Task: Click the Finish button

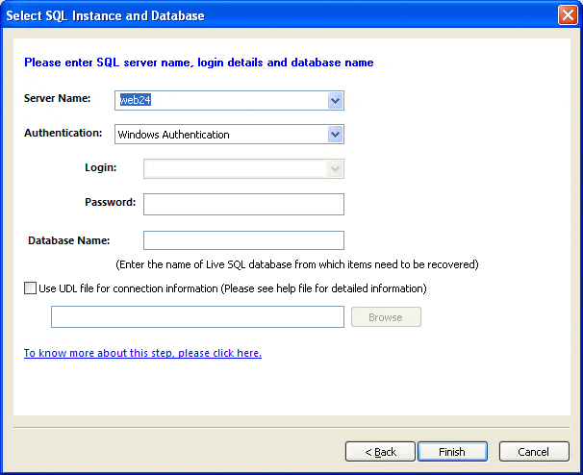Action: 452,452
